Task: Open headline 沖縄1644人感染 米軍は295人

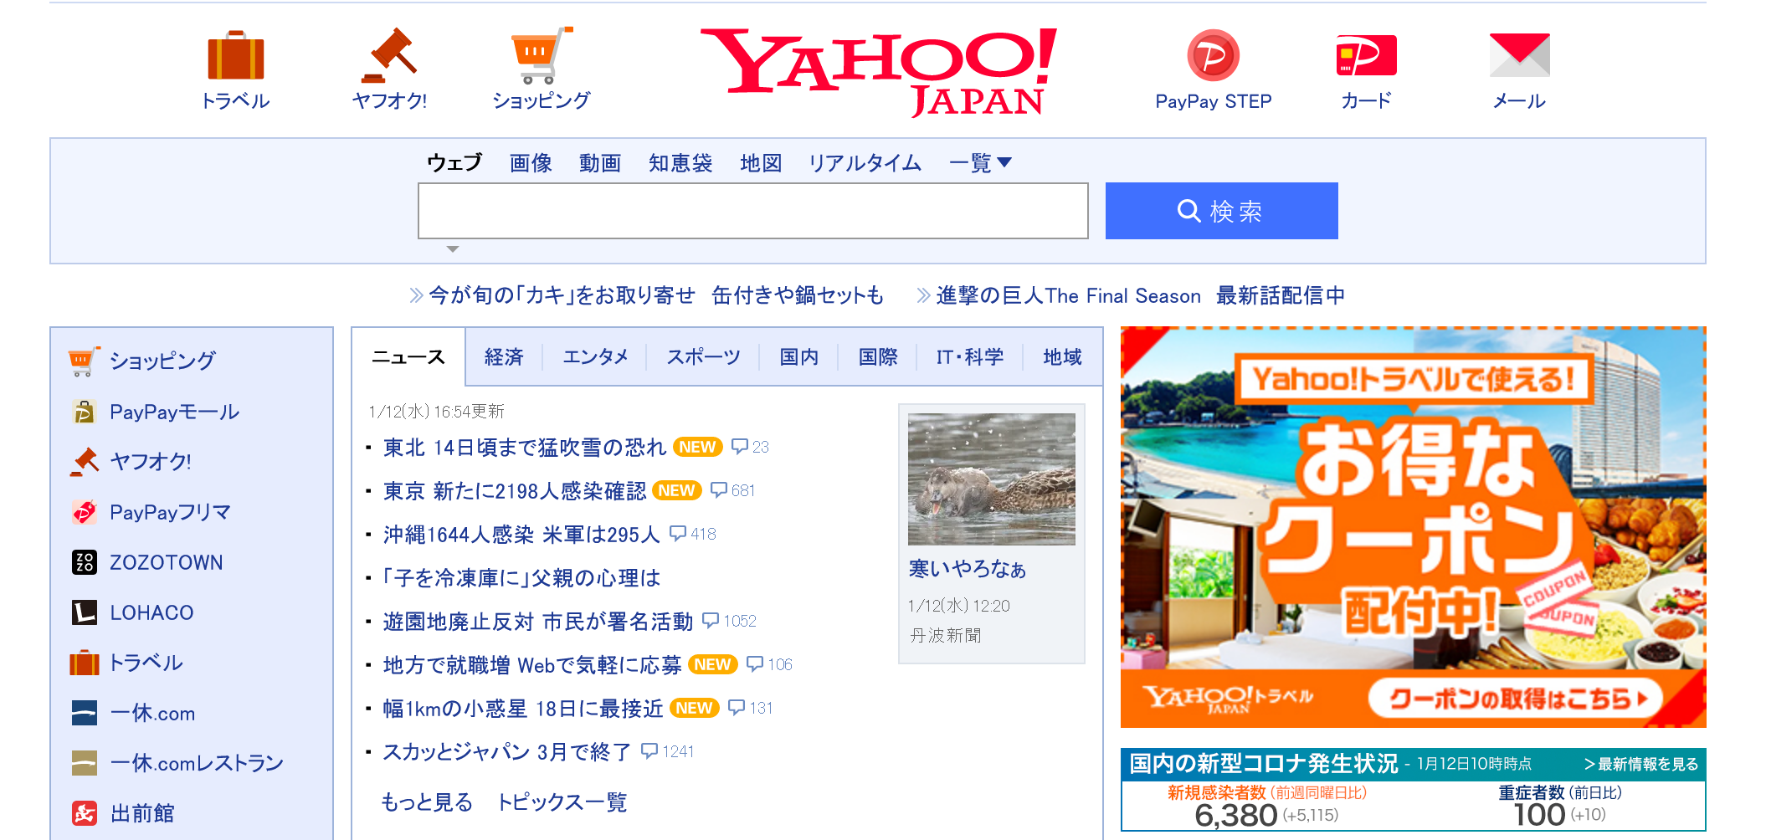Action: click(521, 535)
